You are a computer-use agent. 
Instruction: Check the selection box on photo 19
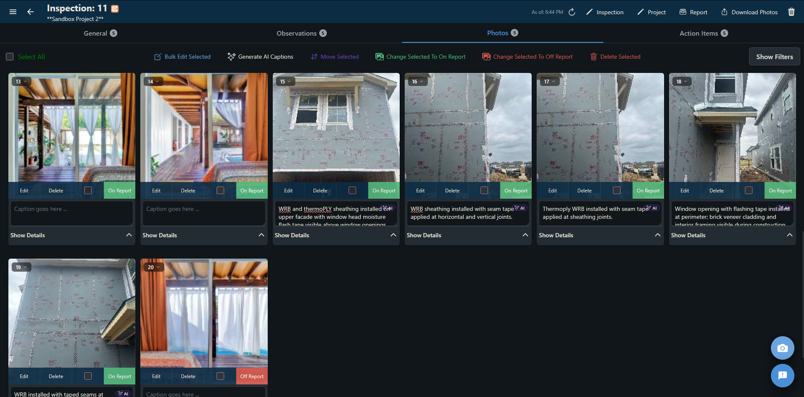88,376
